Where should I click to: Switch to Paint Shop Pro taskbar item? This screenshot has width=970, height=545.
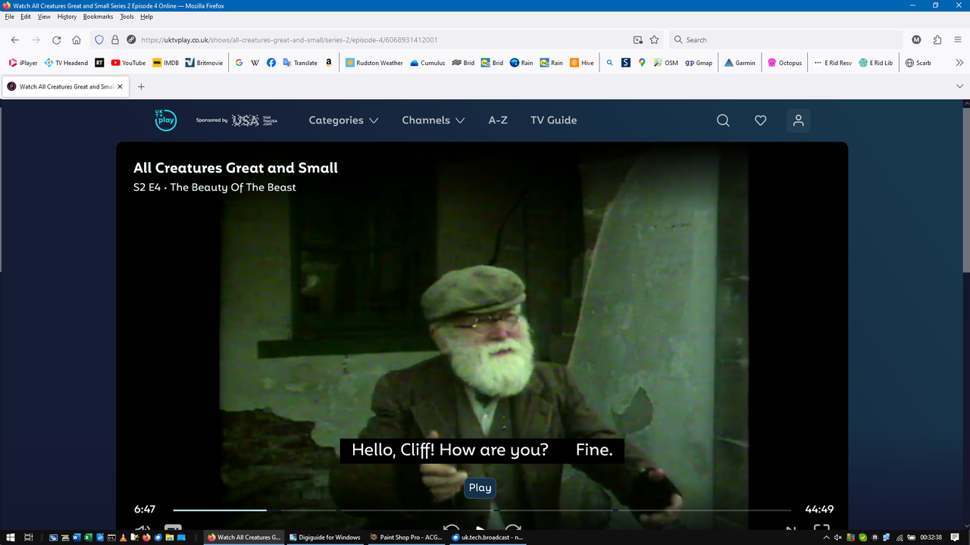(x=405, y=537)
